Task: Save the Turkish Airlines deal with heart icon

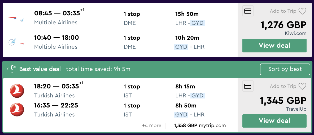Action: (302, 86)
